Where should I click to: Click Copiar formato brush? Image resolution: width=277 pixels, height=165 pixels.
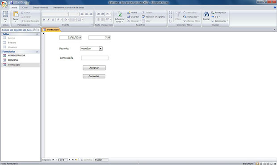(30, 21)
